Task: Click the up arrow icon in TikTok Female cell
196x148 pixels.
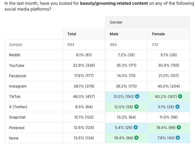Action: 180,97
